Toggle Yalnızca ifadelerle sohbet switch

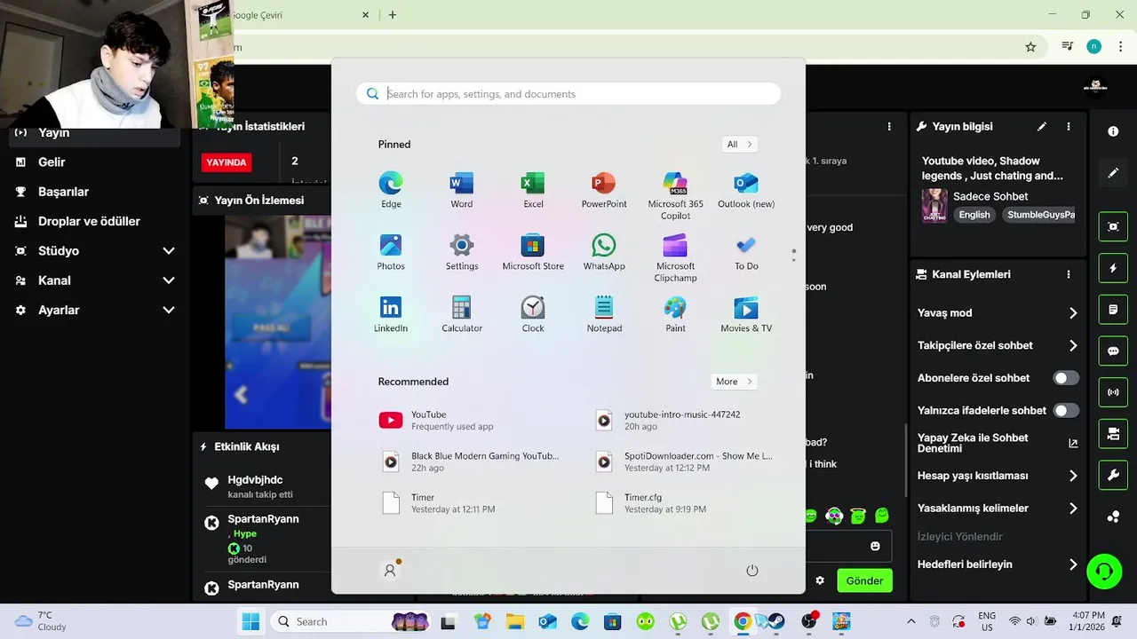[x=1066, y=410]
